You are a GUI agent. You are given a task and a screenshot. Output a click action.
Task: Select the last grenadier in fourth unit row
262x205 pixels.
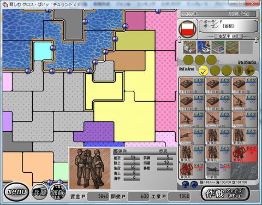pyautogui.click(x=245, y=137)
